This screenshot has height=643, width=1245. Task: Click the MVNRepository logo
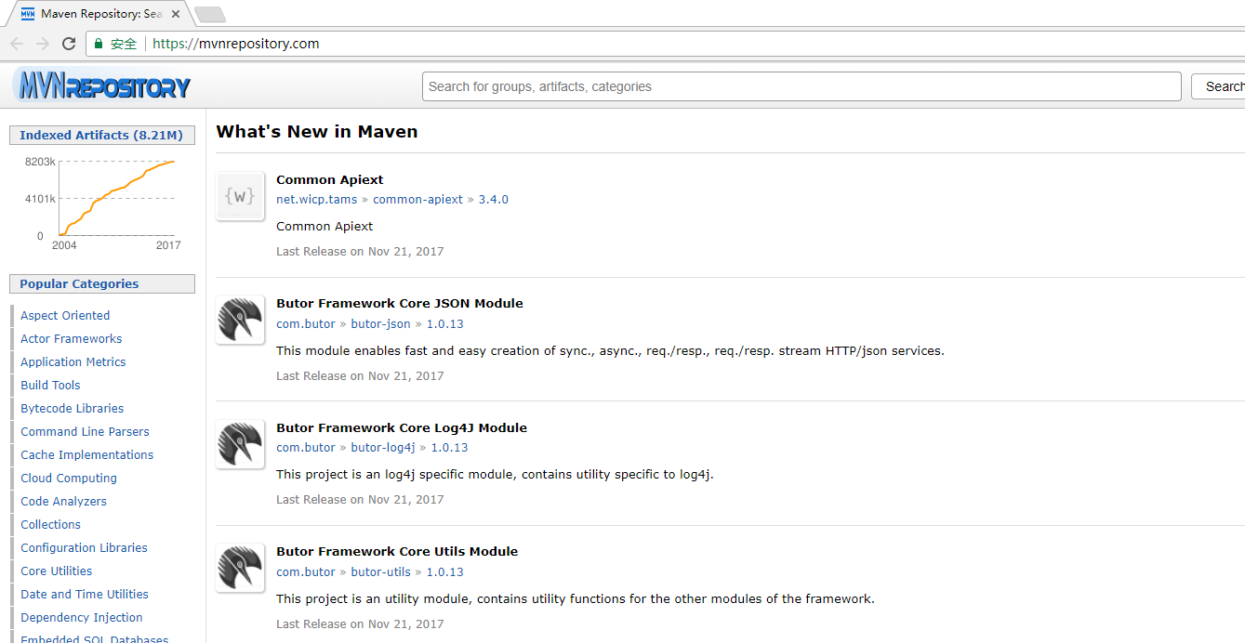click(102, 86)
